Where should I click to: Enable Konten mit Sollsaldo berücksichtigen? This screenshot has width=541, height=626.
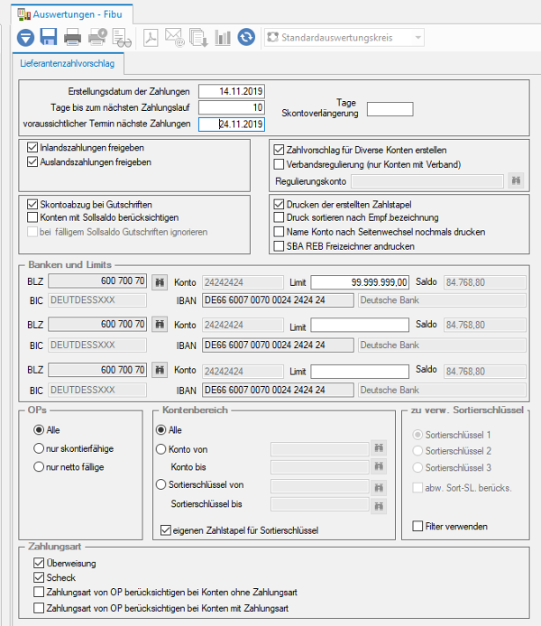[32, 217]
